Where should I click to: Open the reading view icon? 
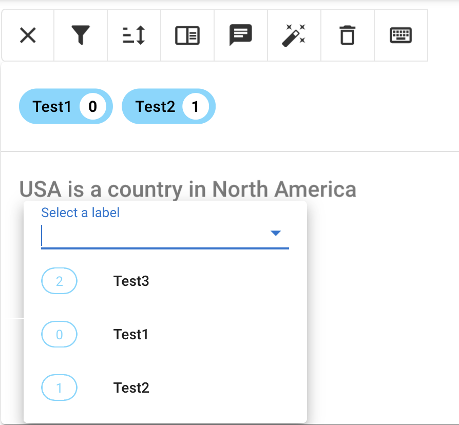click(x=187, y=35)
